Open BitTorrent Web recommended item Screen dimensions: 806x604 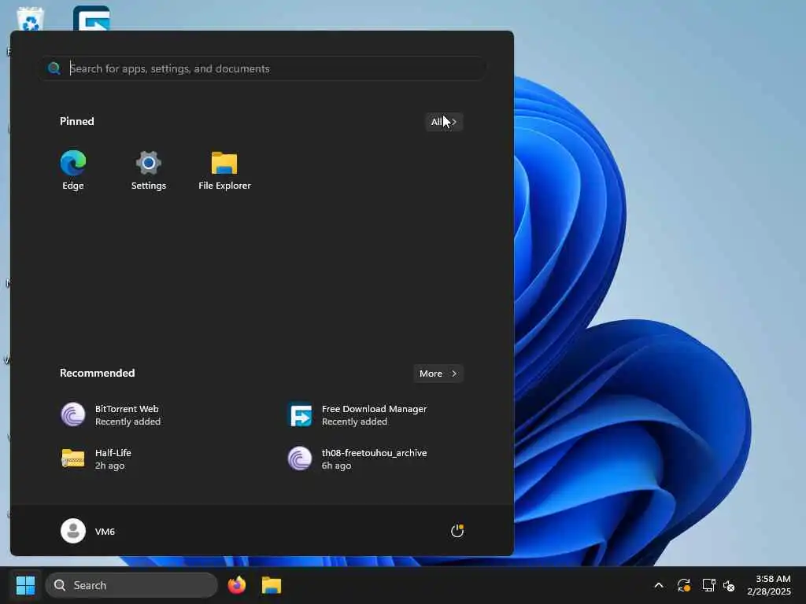[x=110, y=415]
